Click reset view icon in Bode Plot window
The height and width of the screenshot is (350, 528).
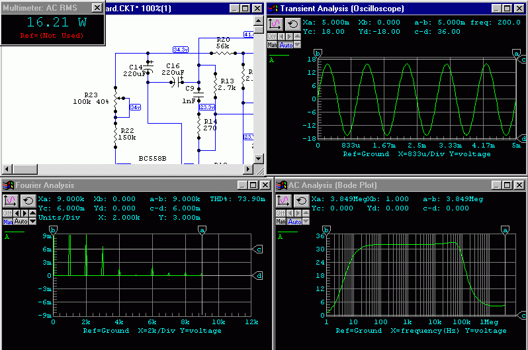click(301, 200)
